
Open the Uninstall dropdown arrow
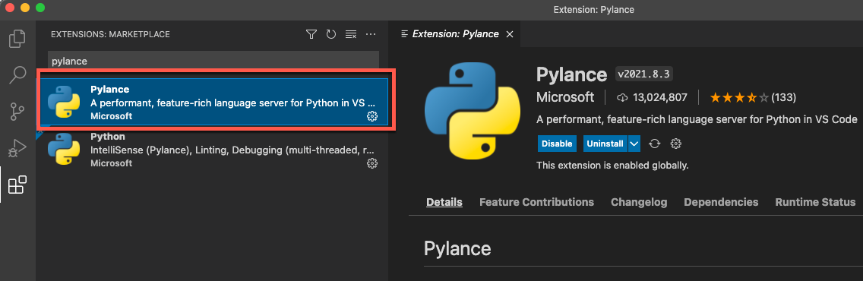click(x=634, y=144)
